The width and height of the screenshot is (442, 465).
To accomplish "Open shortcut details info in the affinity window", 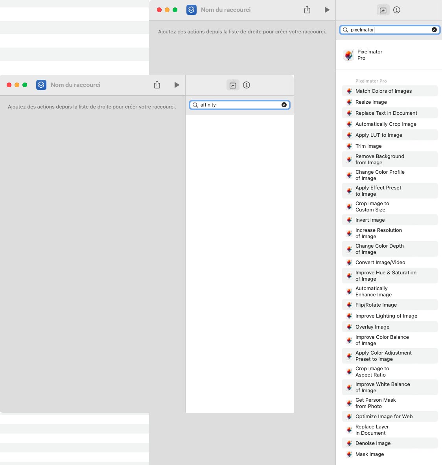I will [247, 85].
